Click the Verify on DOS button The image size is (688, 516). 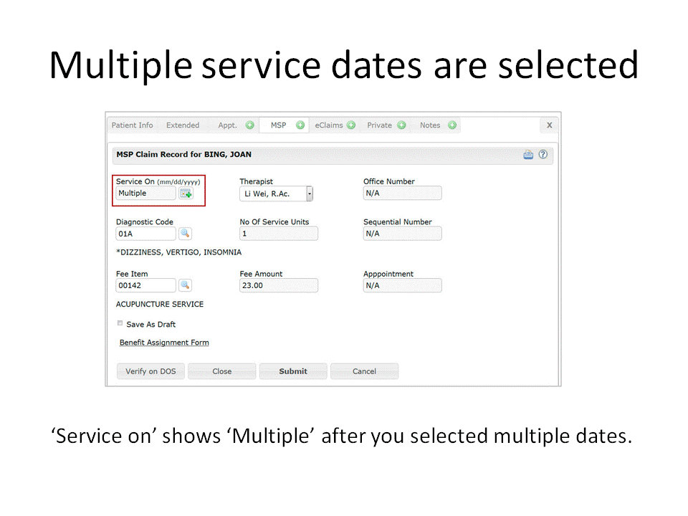click(150, 371)
